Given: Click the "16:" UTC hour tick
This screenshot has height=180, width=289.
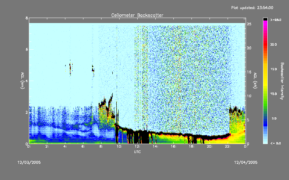Looking at the screenshot, I should [x=173, y=147].
